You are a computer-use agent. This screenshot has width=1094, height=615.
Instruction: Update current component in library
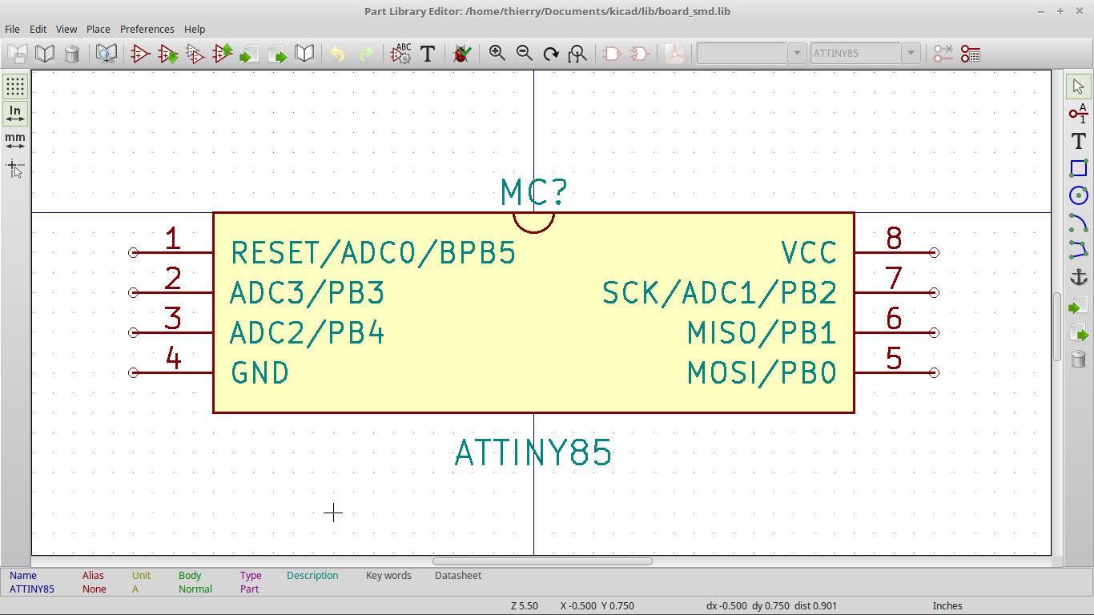pyautogui.click(x=223, y=54)
